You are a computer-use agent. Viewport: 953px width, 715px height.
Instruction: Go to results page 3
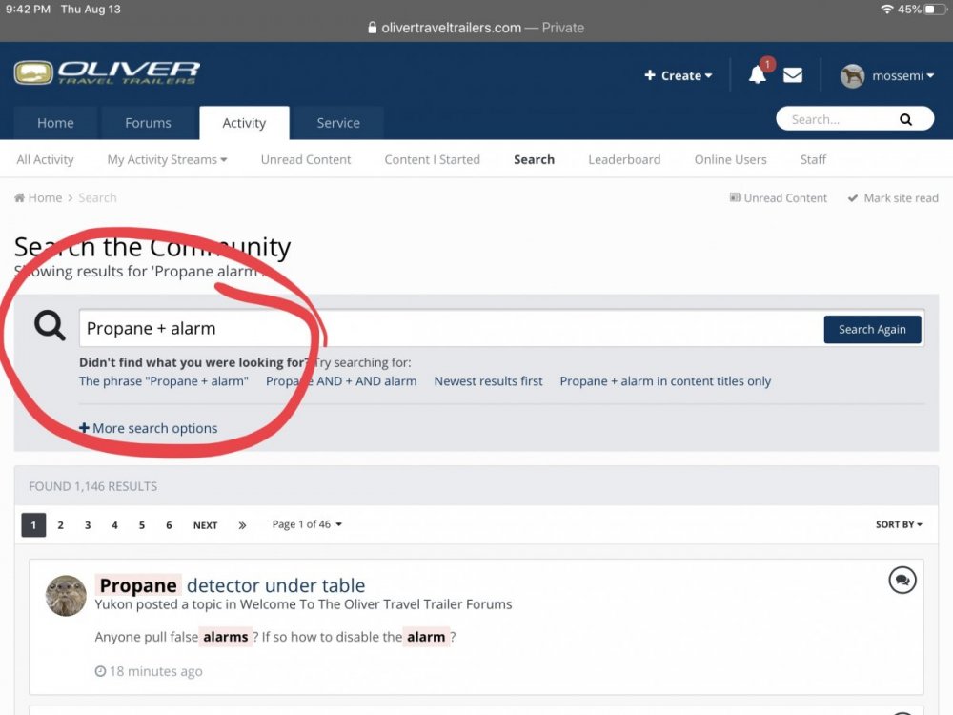(x=88, y=525)
